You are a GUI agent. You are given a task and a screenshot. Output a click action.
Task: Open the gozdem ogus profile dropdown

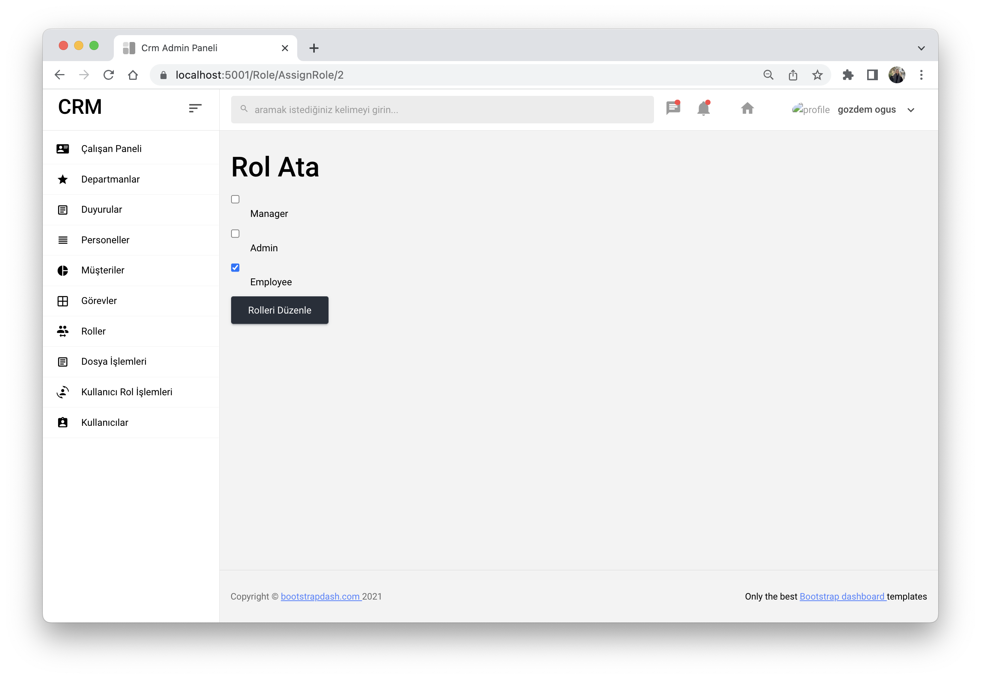tap(911, 109)
